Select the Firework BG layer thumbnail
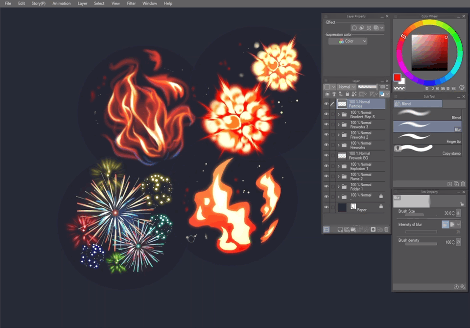 tap(342, 156)
